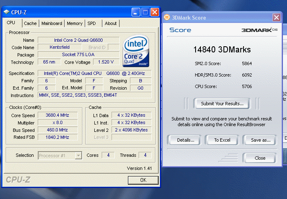The image size is (287, 199).
Task: Minimize the CPU-Z window
Action: click(136, 12)
